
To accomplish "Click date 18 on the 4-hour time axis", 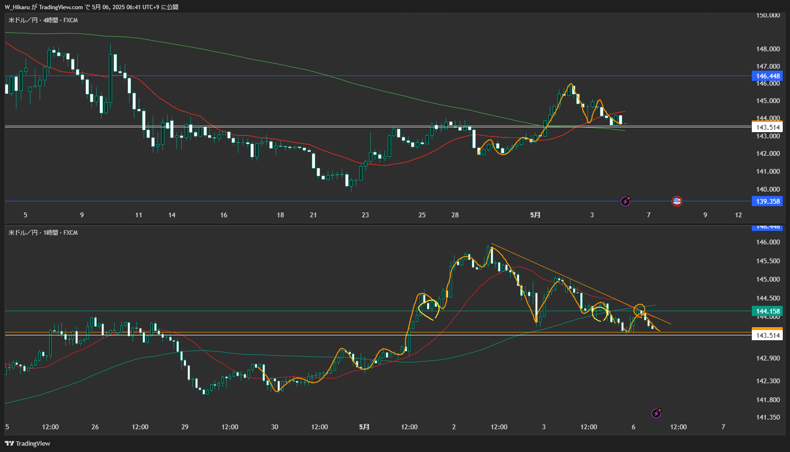I will coord(280,215).
